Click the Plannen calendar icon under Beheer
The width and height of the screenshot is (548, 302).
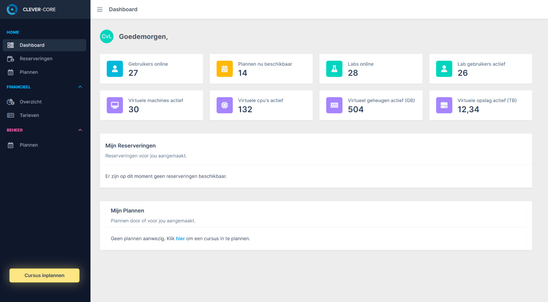pos(10,145)
